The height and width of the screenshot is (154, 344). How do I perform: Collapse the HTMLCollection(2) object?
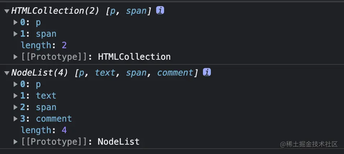6,11
